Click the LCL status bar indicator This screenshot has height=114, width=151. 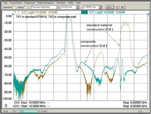click(140, 111)
